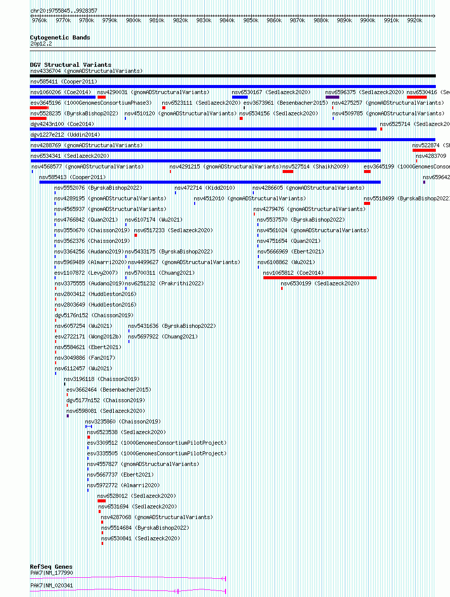This screenshot has width=450, height=597.
Task: Select nsv2803649 (Huddleston2016) label
Action: [x=96, y=306]
